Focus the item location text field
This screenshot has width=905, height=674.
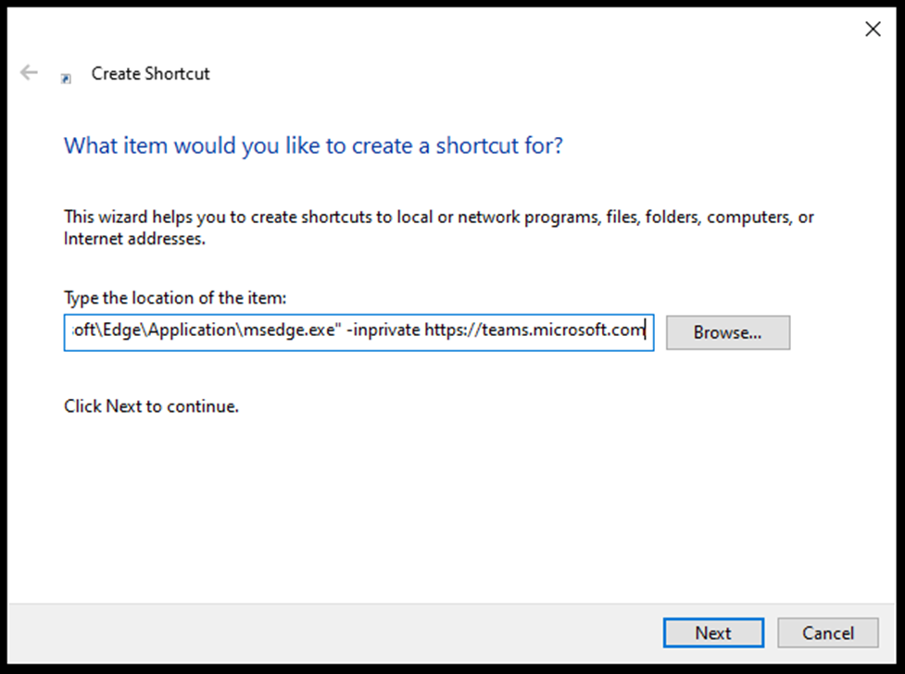[358, 331]
